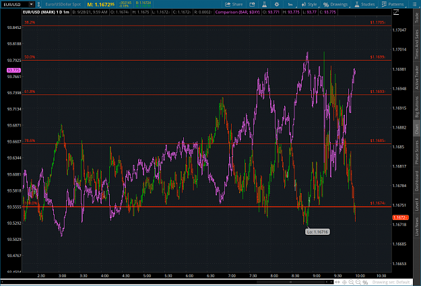Click the 61.8% Fibonacci level label
This screenshot has height=286, width=421.
(x=30, y=92)
